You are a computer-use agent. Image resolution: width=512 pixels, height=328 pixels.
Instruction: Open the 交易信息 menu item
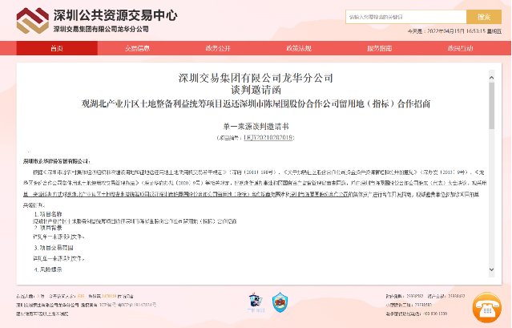pyautogui.click(x=137, y=49)
